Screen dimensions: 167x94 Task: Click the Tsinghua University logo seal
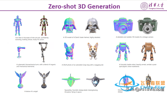point(144,6)
